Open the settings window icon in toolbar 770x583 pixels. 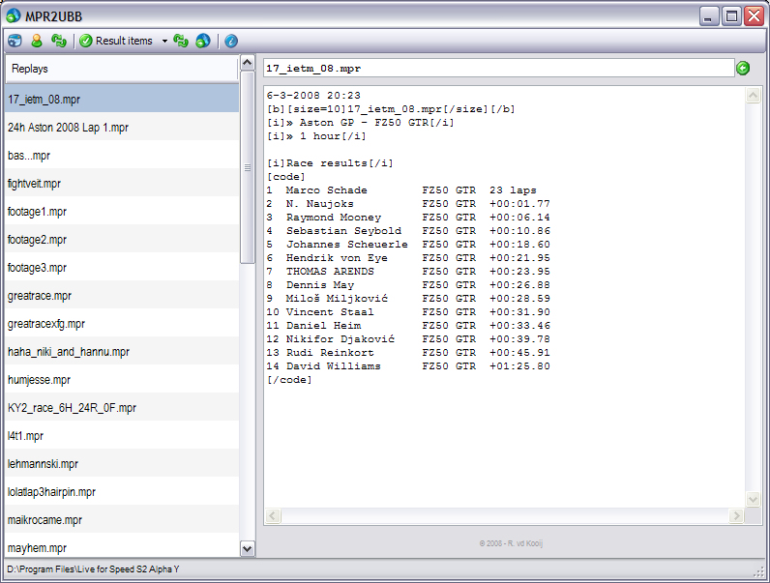(x=15, y=41)
